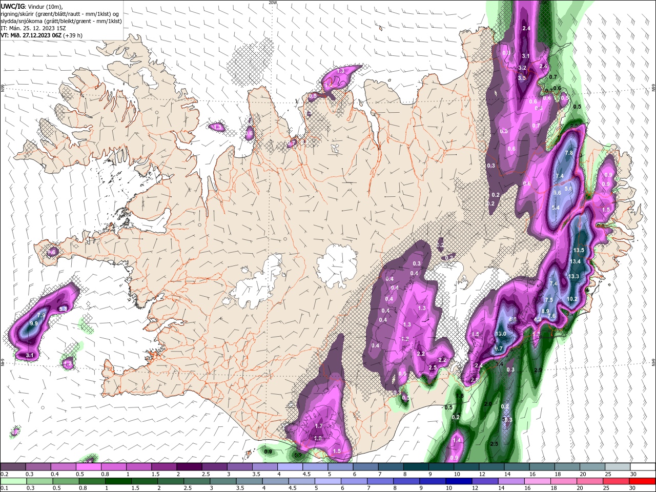Screen dimensions: 656x492
Task: Select the map value 10.2
Action: click(572, 299)
